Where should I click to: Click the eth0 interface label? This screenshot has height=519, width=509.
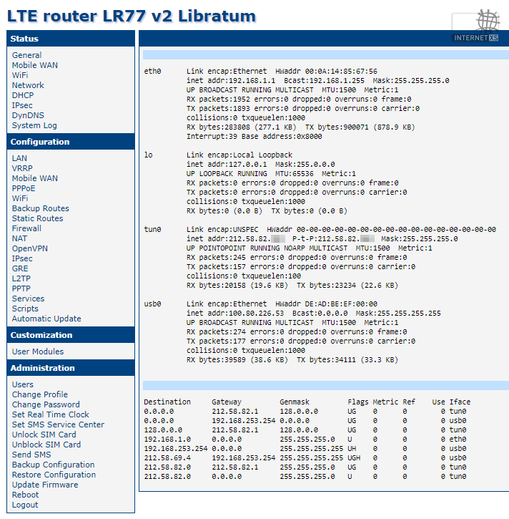click(152, 71)
